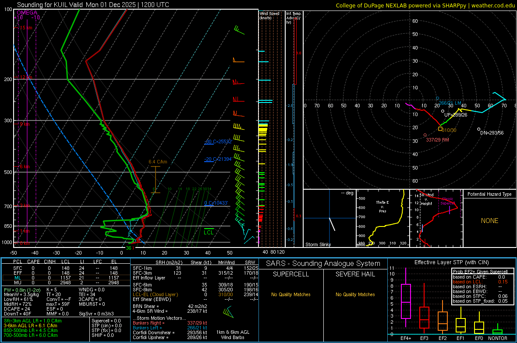517x343 pixels.
Task: Click the orange wind barb above 200 mb
Action: pyautogui.click(x=238, y=60)
